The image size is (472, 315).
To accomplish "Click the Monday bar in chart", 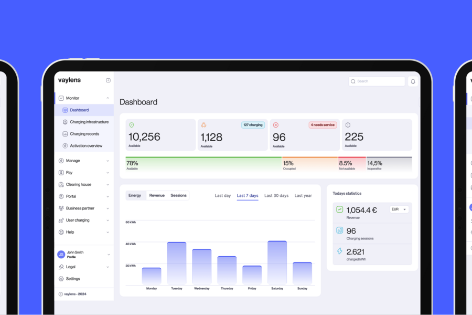I will click(152, 276).
